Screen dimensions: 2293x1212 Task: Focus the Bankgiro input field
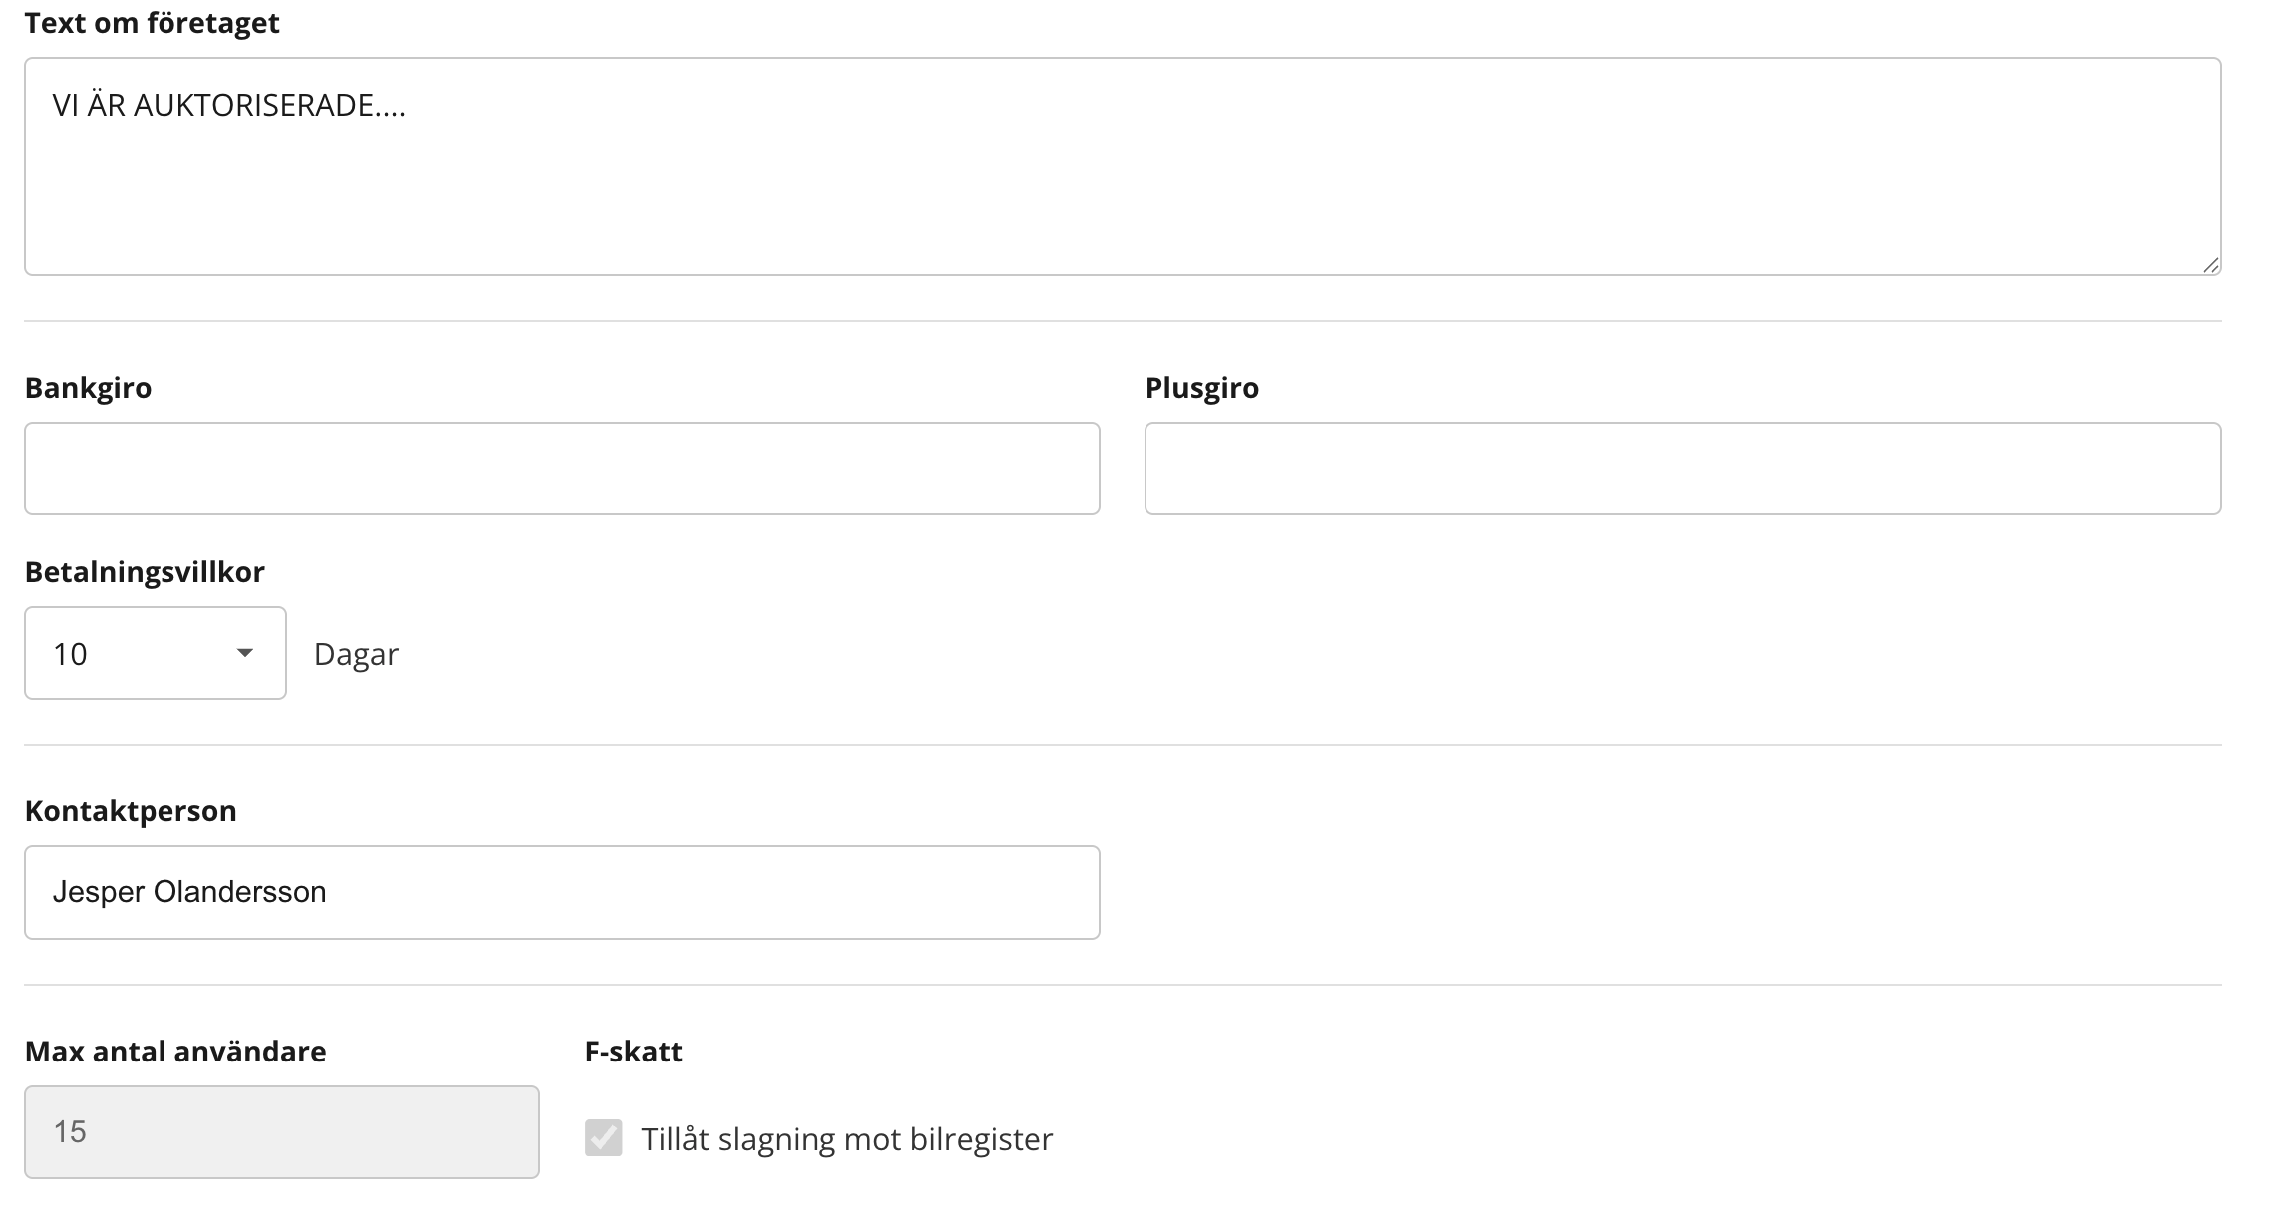tap(561, 468)
